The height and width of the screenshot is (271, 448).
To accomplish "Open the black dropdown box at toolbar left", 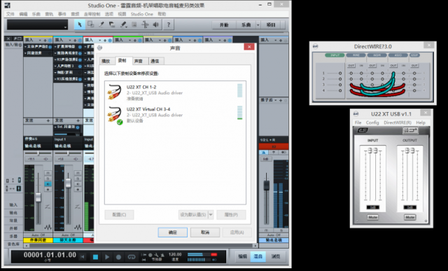I will (x=37, y=25).
